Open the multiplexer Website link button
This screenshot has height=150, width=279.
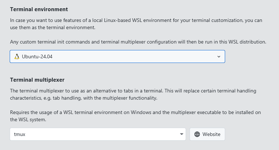click(207, 134)
